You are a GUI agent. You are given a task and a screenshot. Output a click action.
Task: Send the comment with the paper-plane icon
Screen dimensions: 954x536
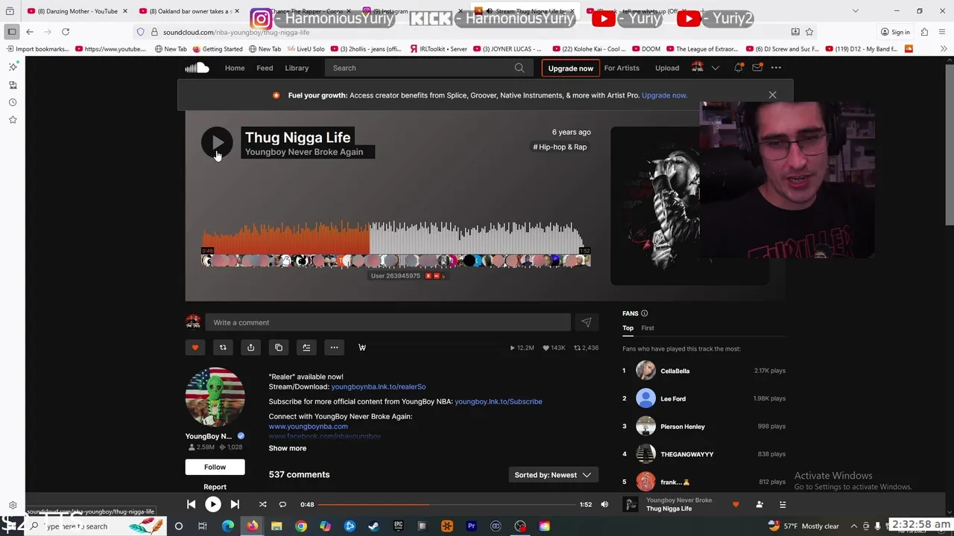click(587, 322)
